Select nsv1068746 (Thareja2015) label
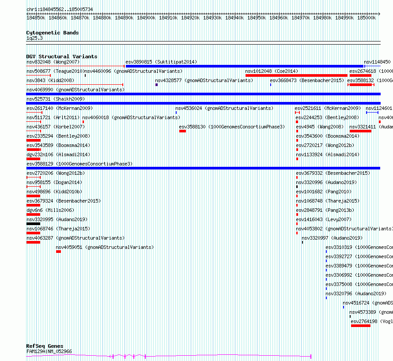Viewport: 393px width, 361px height. [58, 229]
